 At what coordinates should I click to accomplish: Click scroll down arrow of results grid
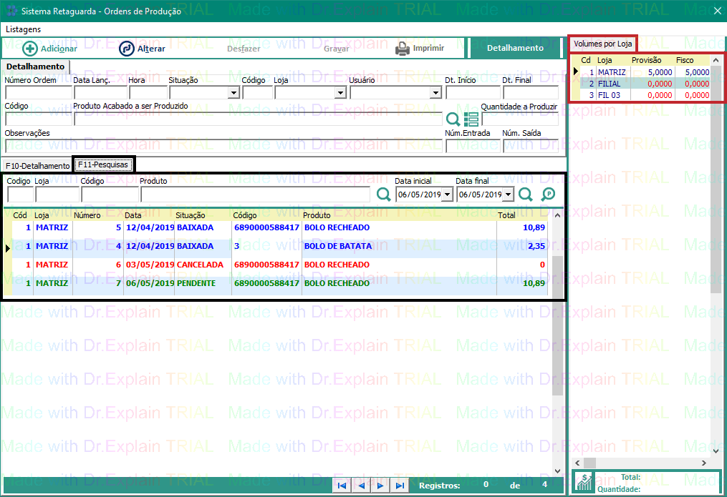click(558, 471)
